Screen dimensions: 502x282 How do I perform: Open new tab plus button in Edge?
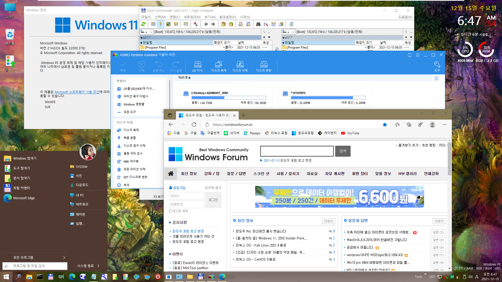pyautogui.click(x=243, y=115)
